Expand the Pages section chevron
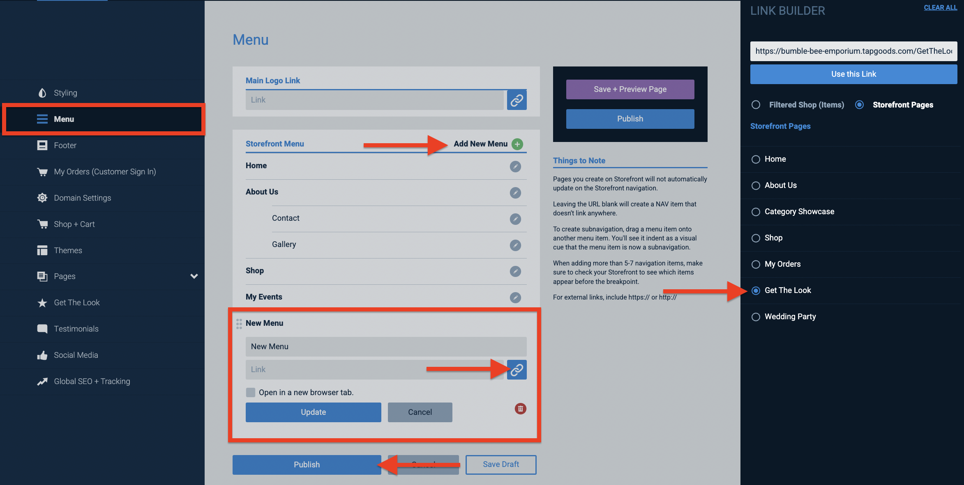Viewport: 964px width, 485px height. [x=194, y=276]
